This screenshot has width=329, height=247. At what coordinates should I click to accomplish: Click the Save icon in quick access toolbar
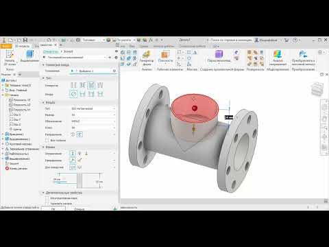(x=25, y=40)
